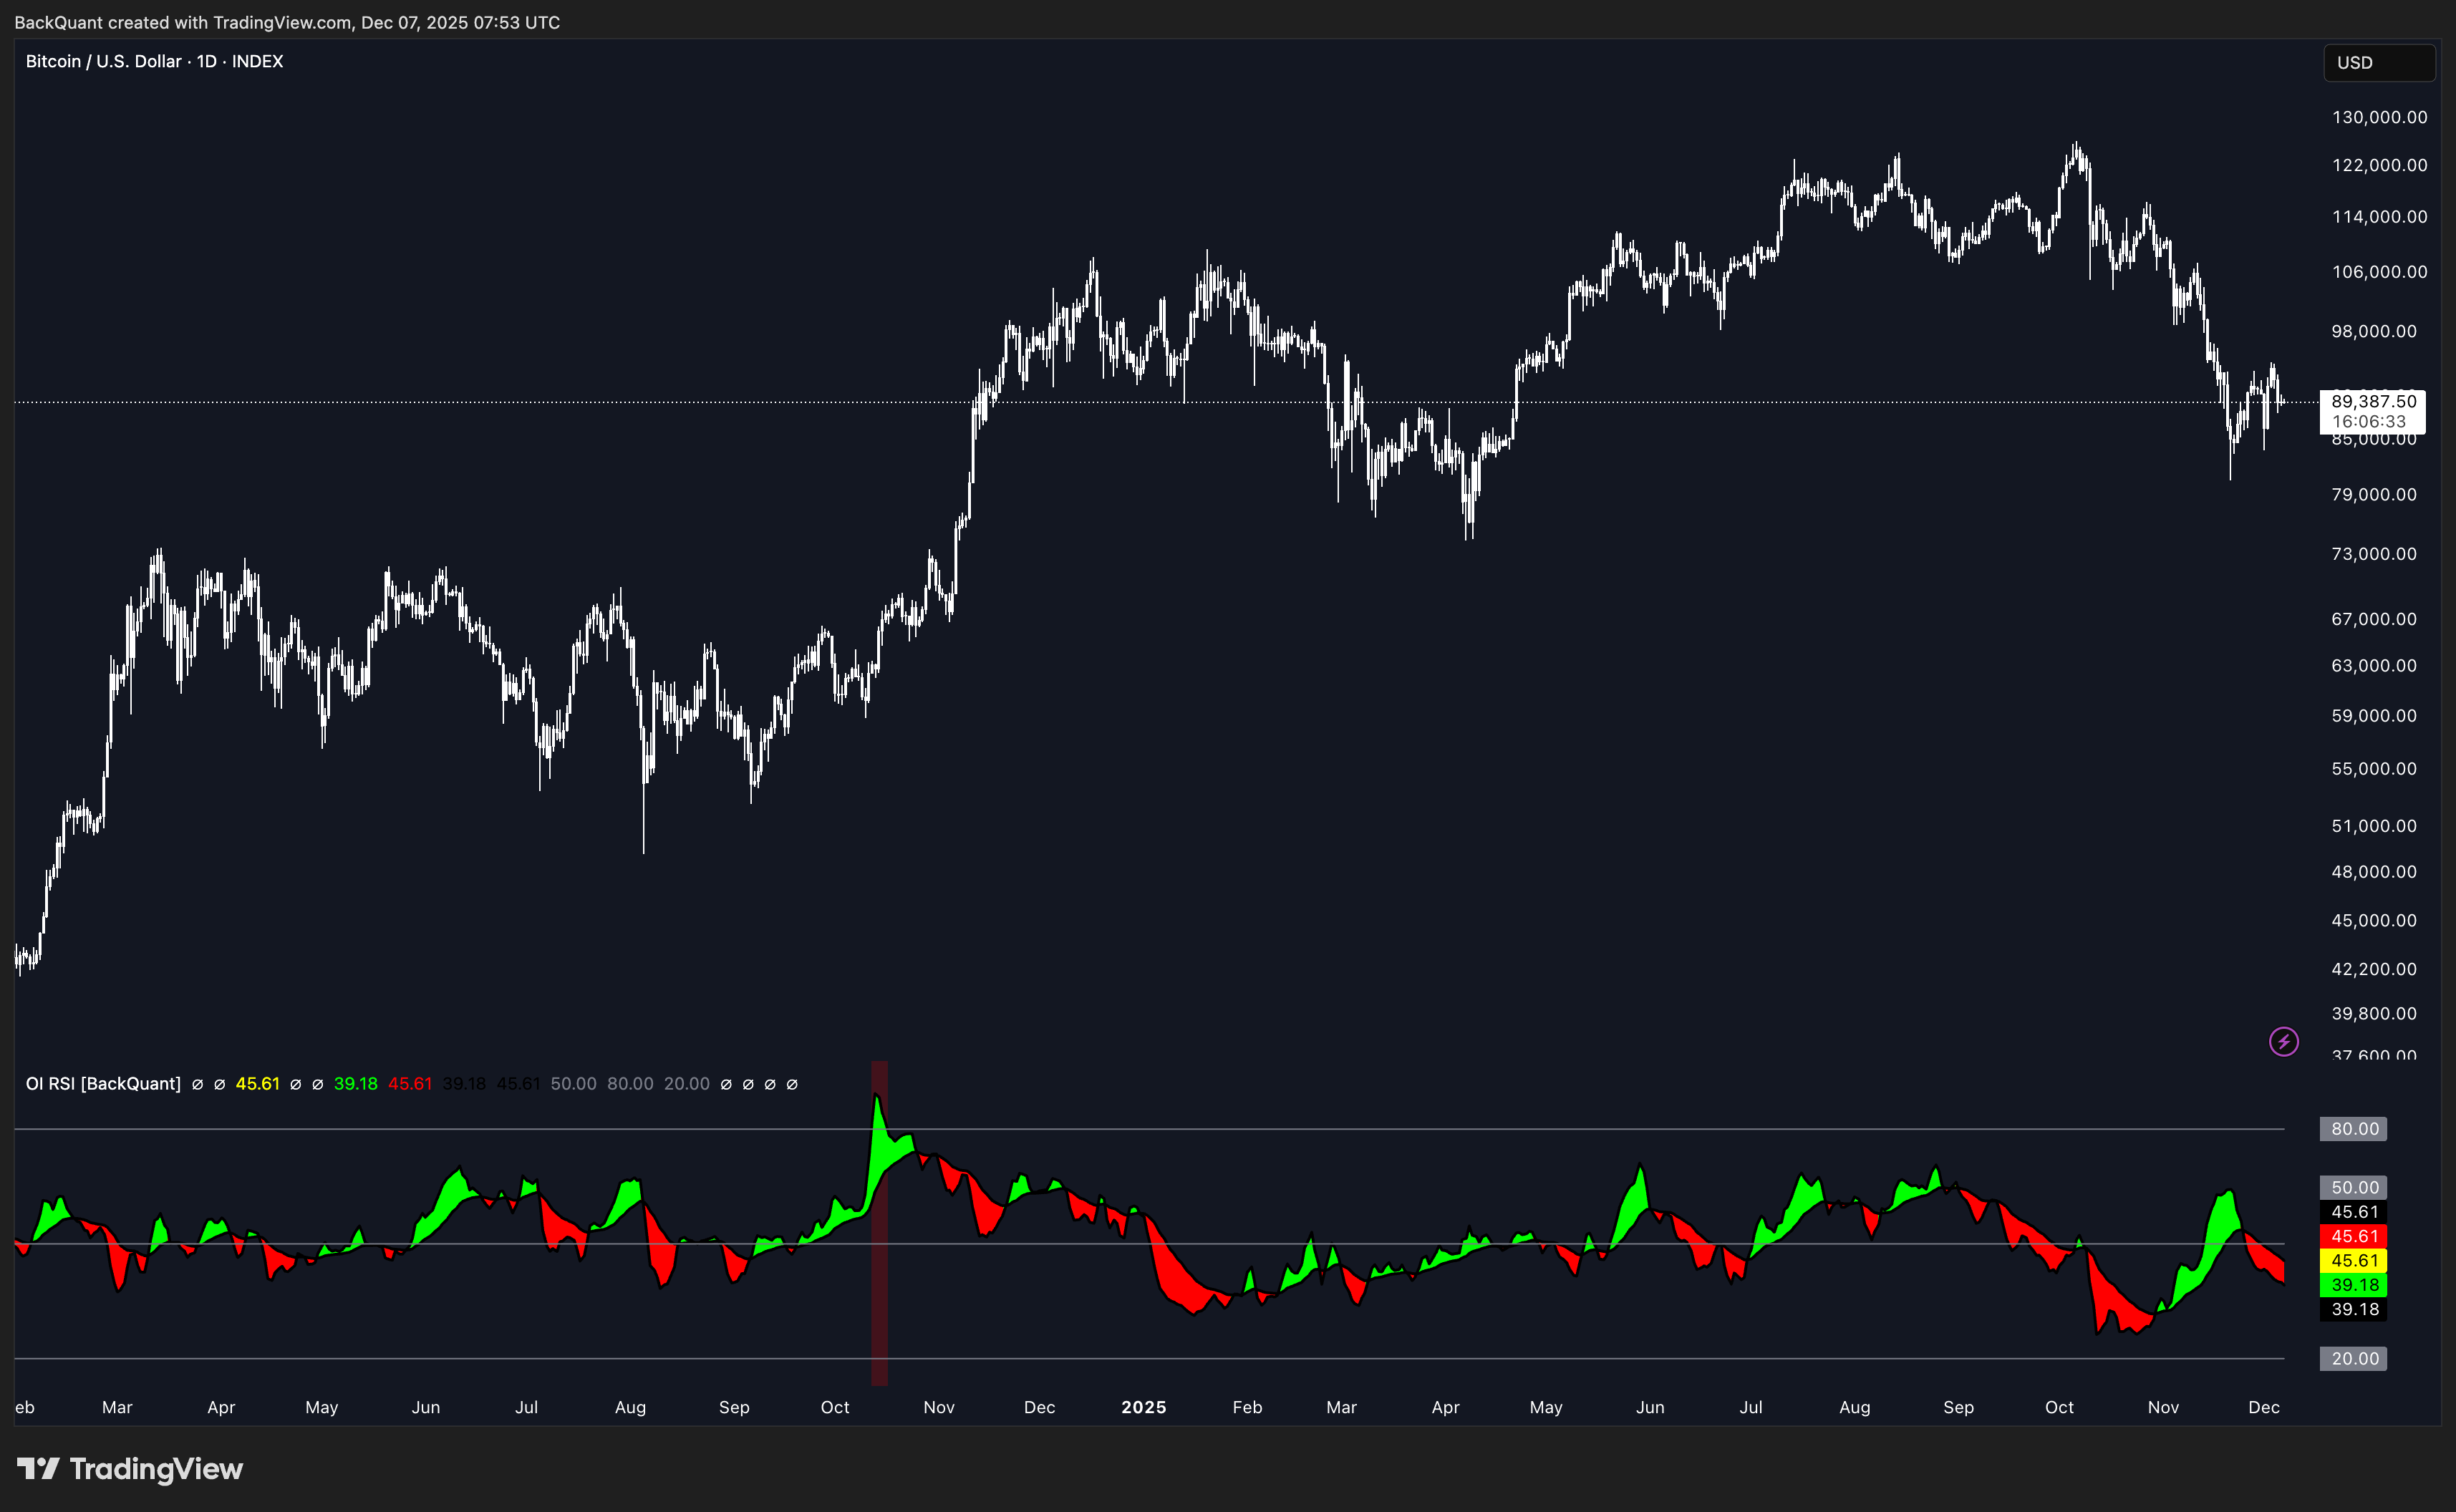
Task: Click the gray 20.00 level tag on RSI axis
Action: click(2354, 1359)
